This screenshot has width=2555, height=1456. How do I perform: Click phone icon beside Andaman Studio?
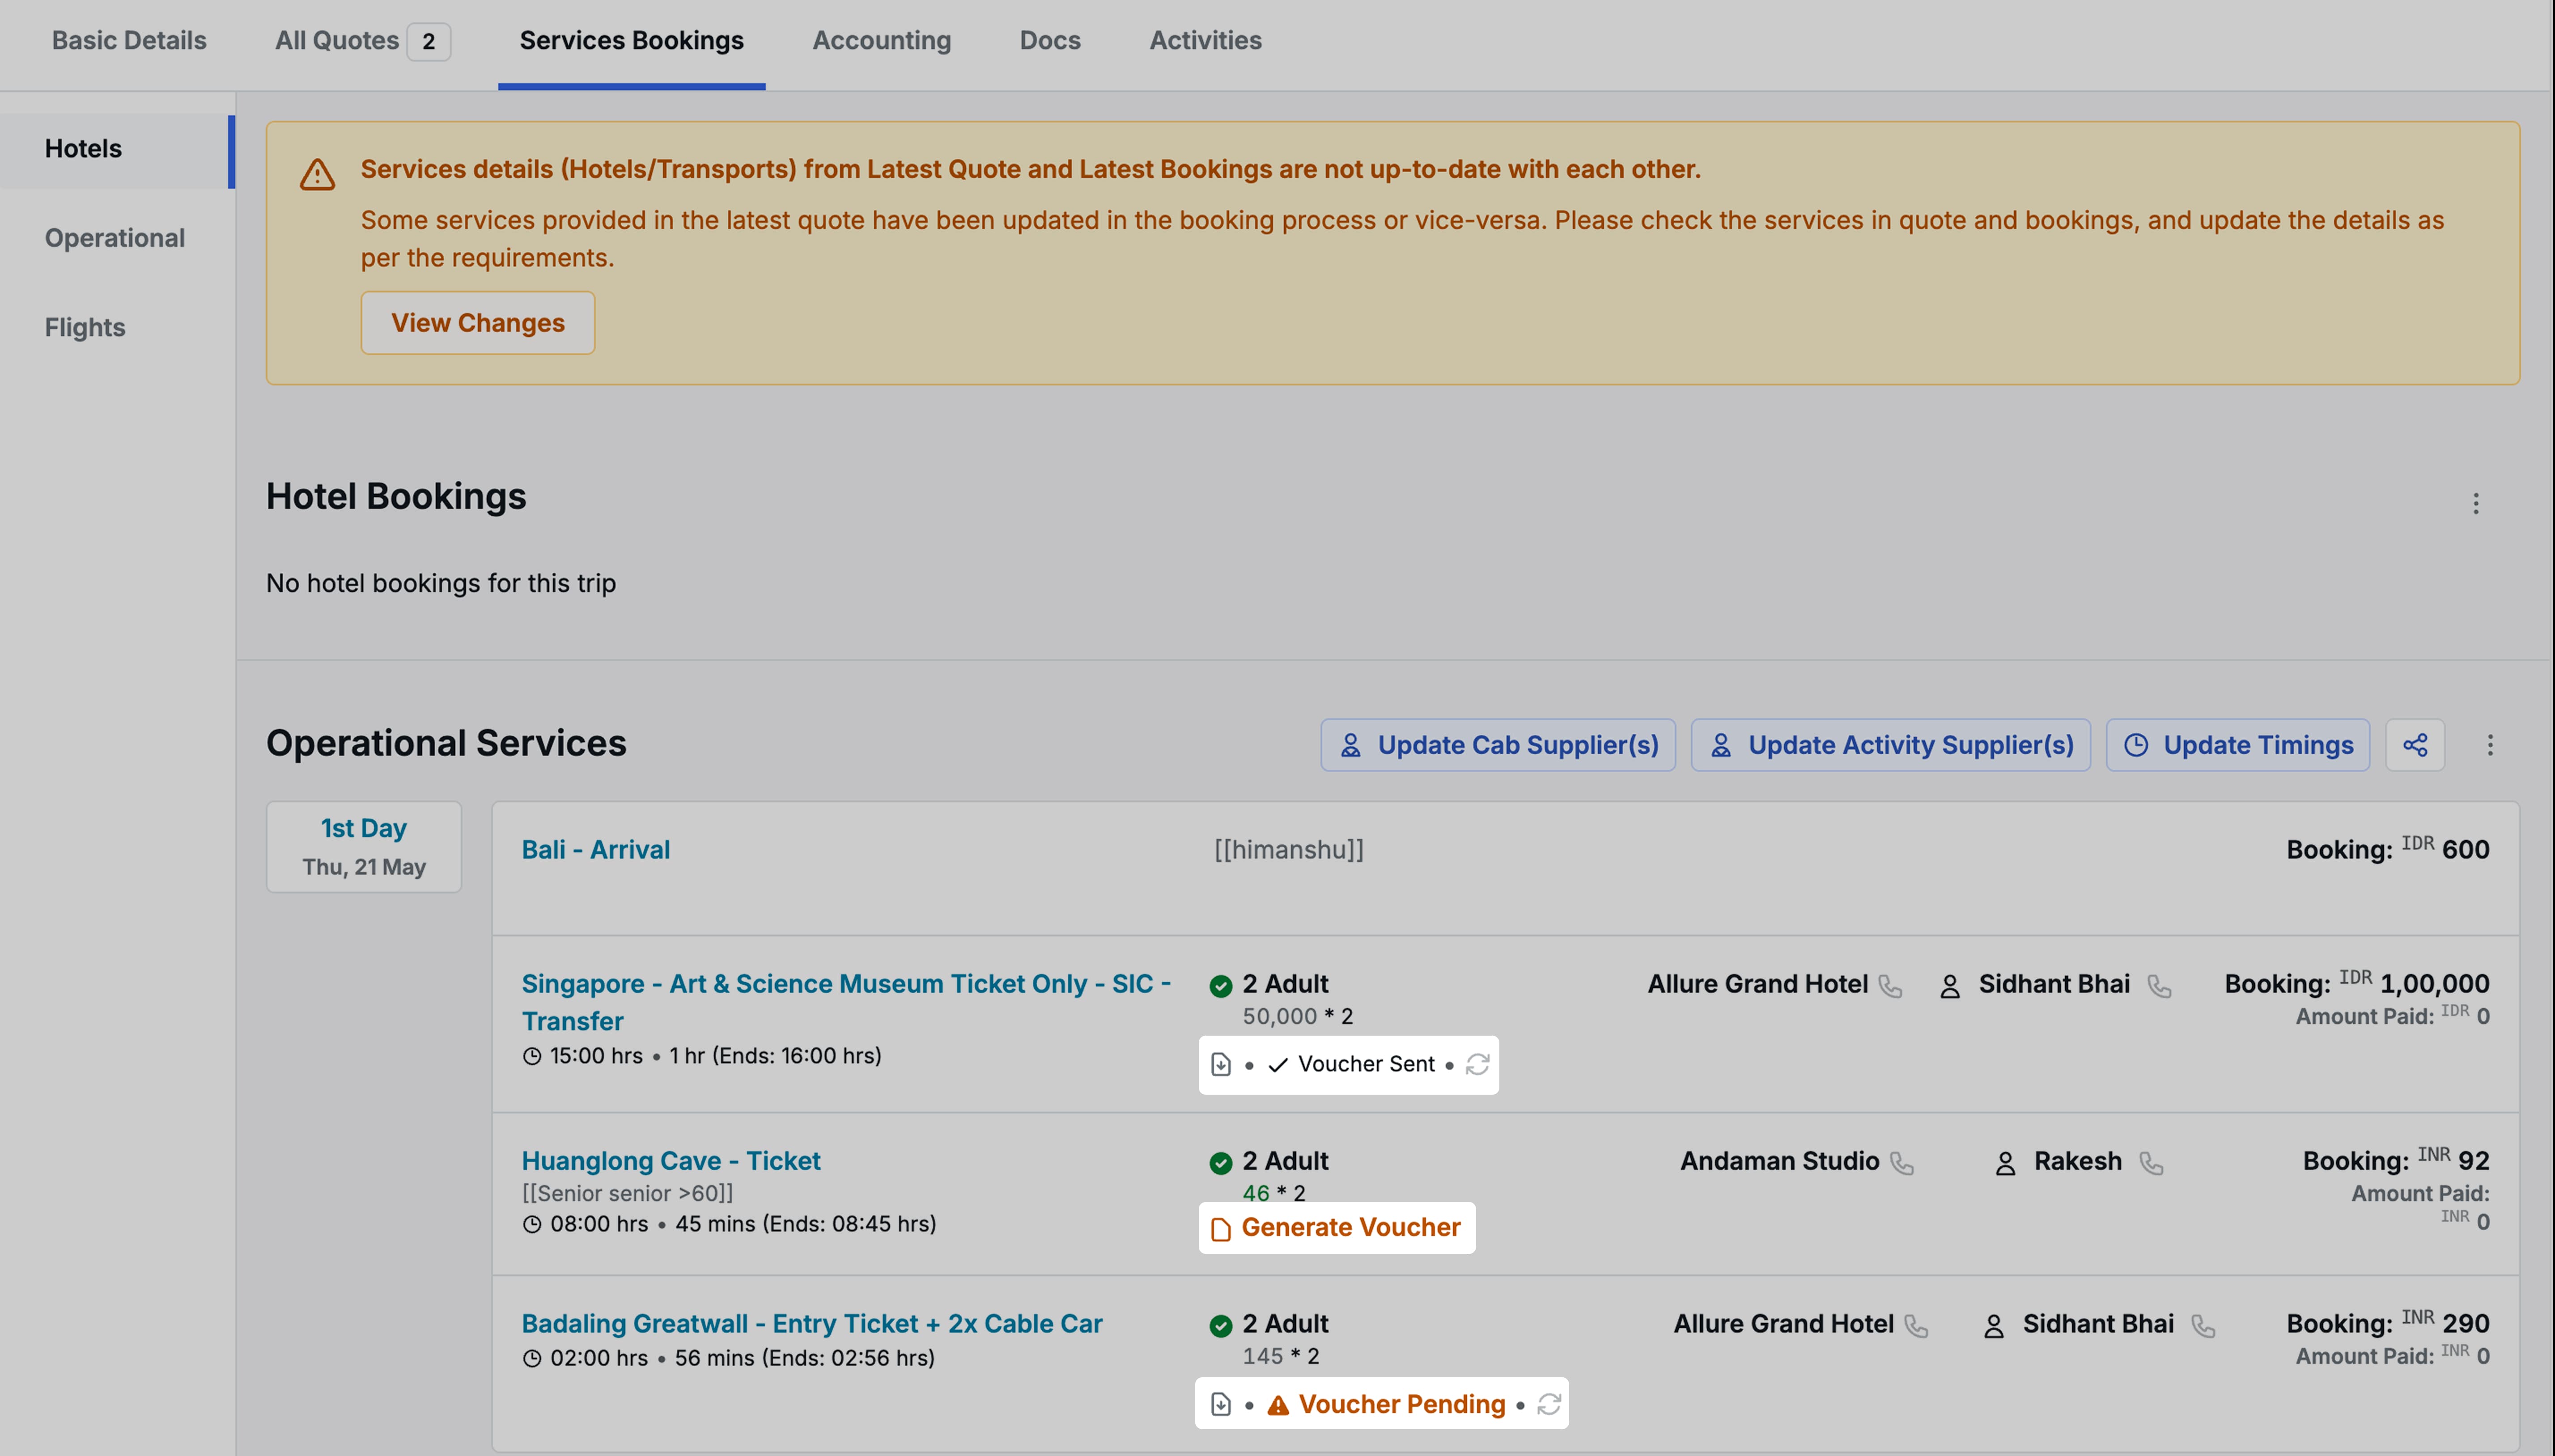(x=1902, y=1163)
